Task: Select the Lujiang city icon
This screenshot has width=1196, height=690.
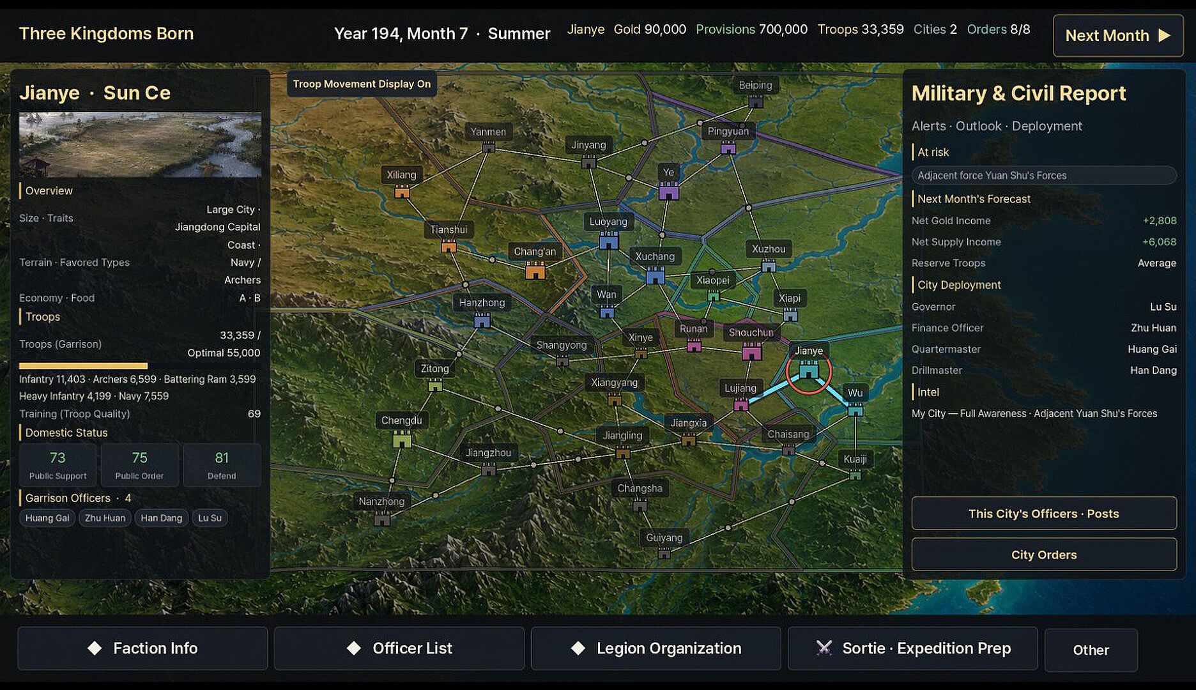Action: [x=740, y=404]
